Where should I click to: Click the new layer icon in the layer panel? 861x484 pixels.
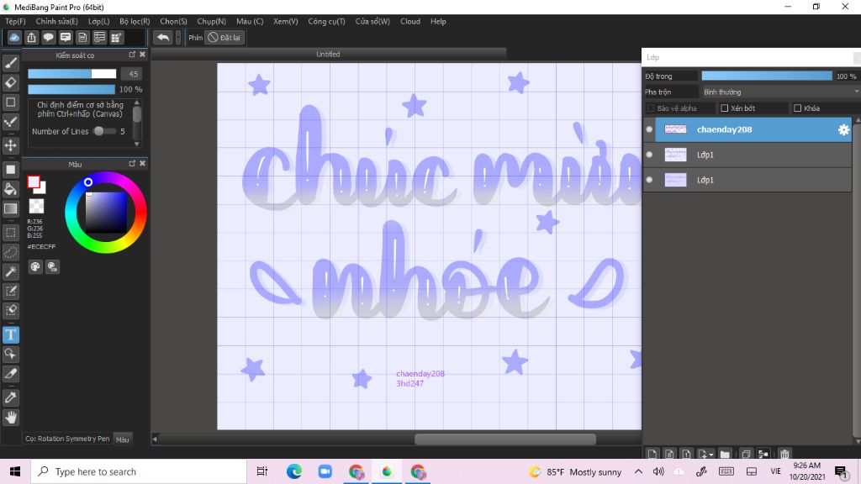tap(652, 454)
